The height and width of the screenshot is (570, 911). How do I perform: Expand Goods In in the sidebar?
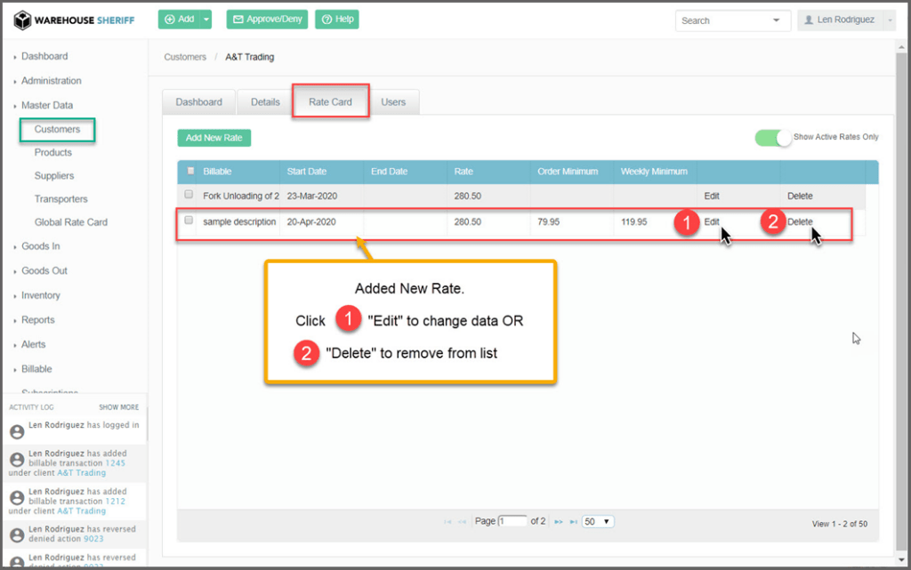[x=40, y=246]
